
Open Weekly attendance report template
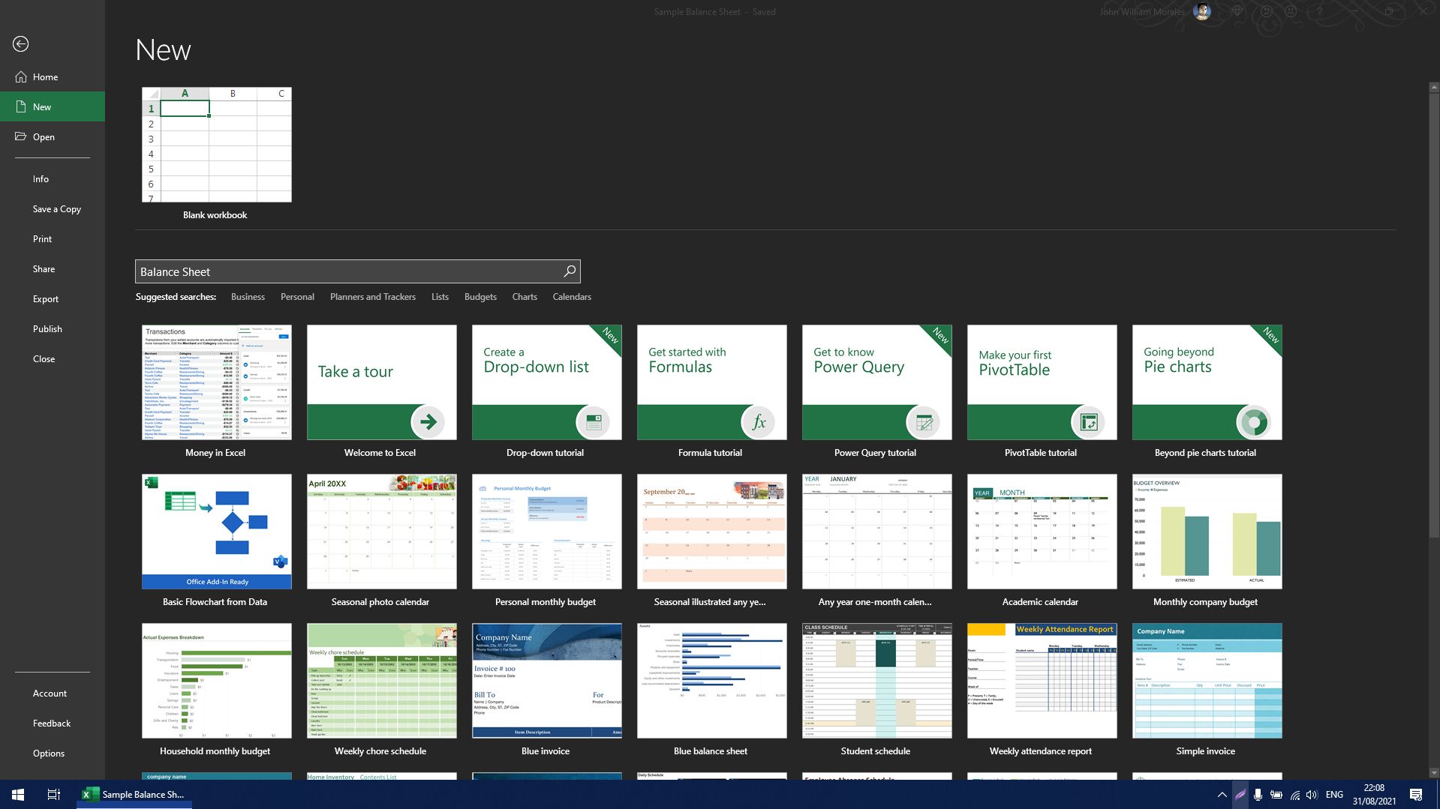click(1042, 681)
